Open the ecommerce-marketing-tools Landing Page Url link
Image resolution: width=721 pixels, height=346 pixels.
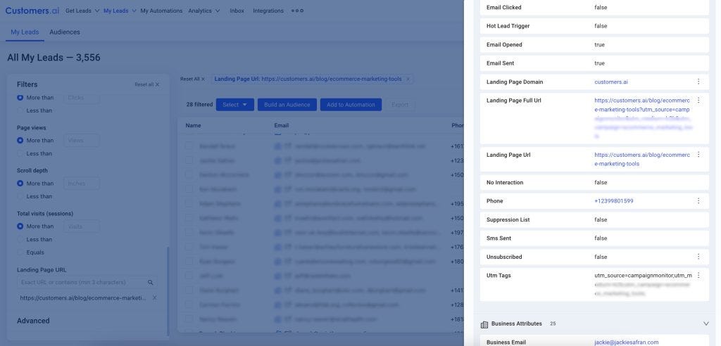642,160
